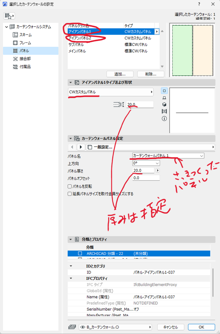Open the 上方向 angle dropdown
This screenshot has width=220, height=334.
click(x=146, y=163)
